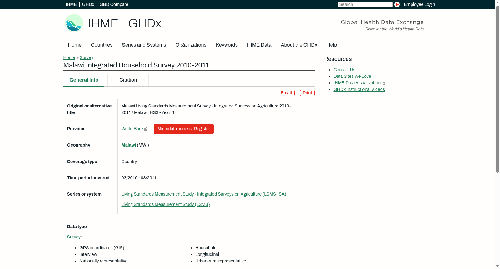Viewport: 500px width, 269px height.
Task: Click the red search submit arrow icon
Action: pos(397,4)
